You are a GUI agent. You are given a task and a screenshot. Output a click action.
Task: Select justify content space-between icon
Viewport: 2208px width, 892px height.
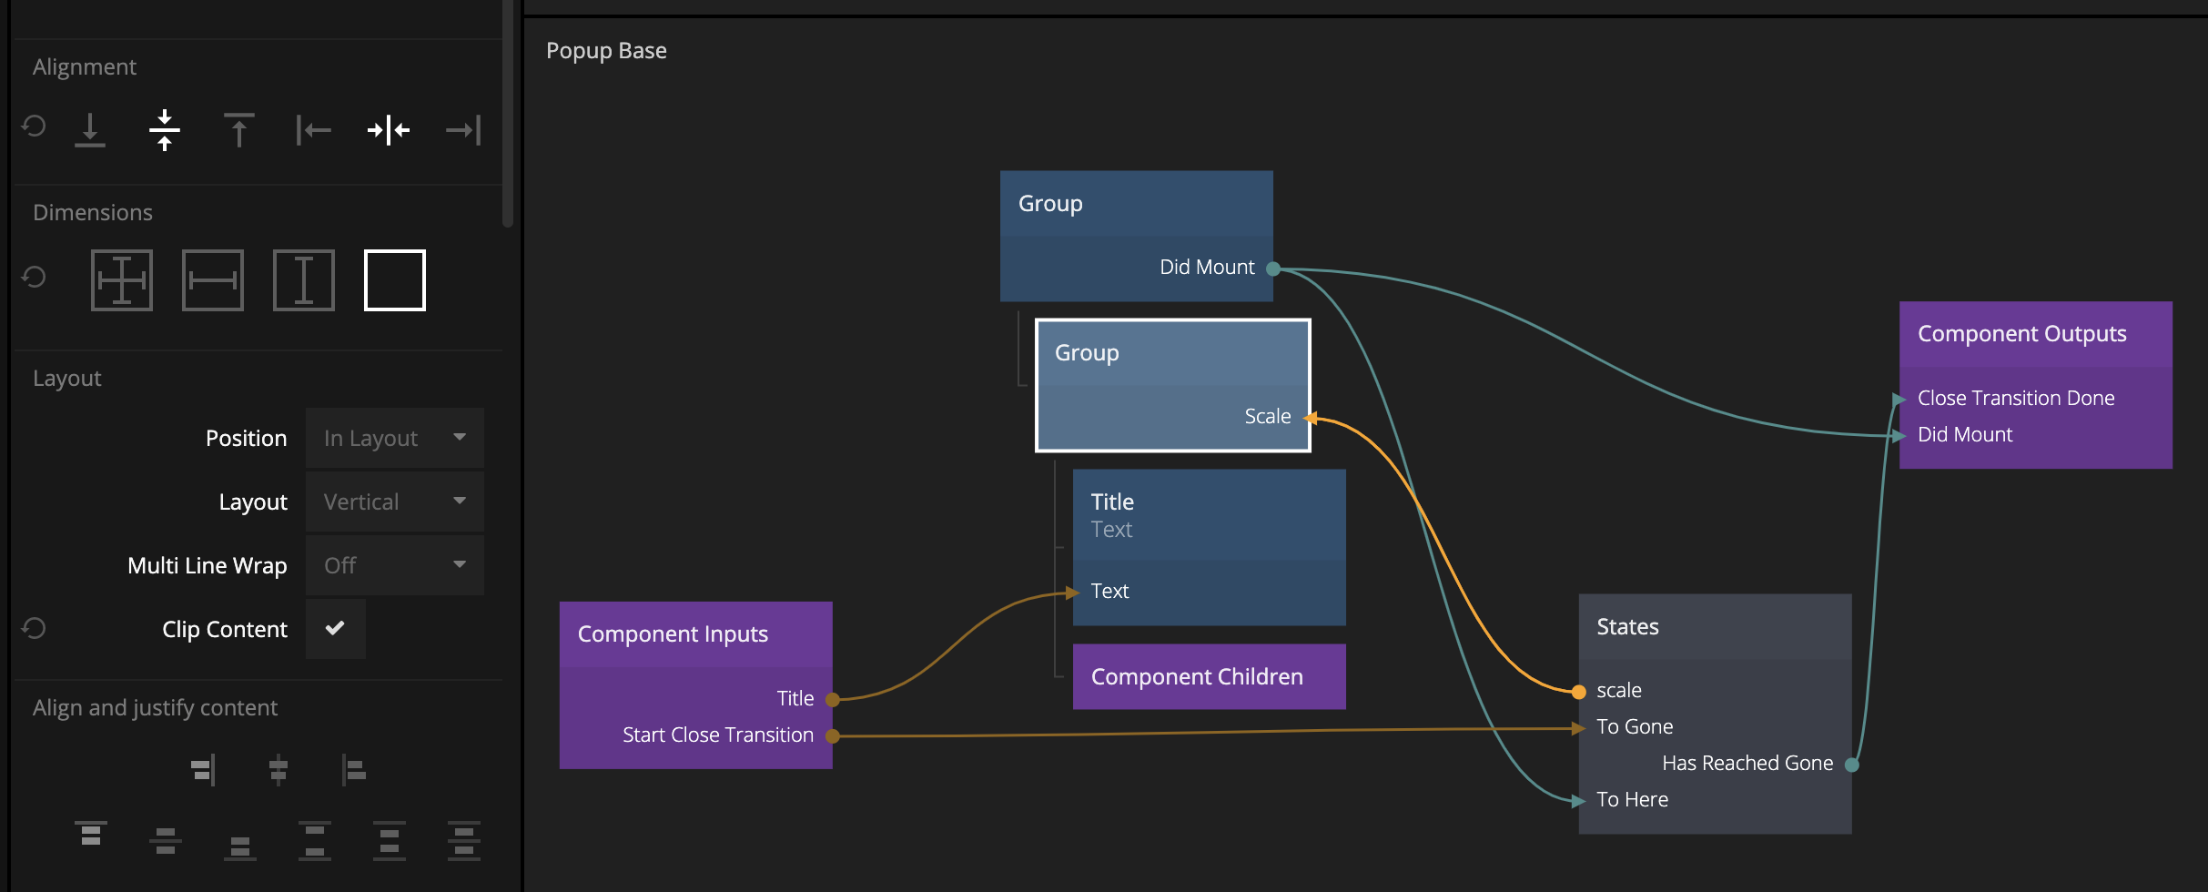pyautogui.click(x=314, y=841)
